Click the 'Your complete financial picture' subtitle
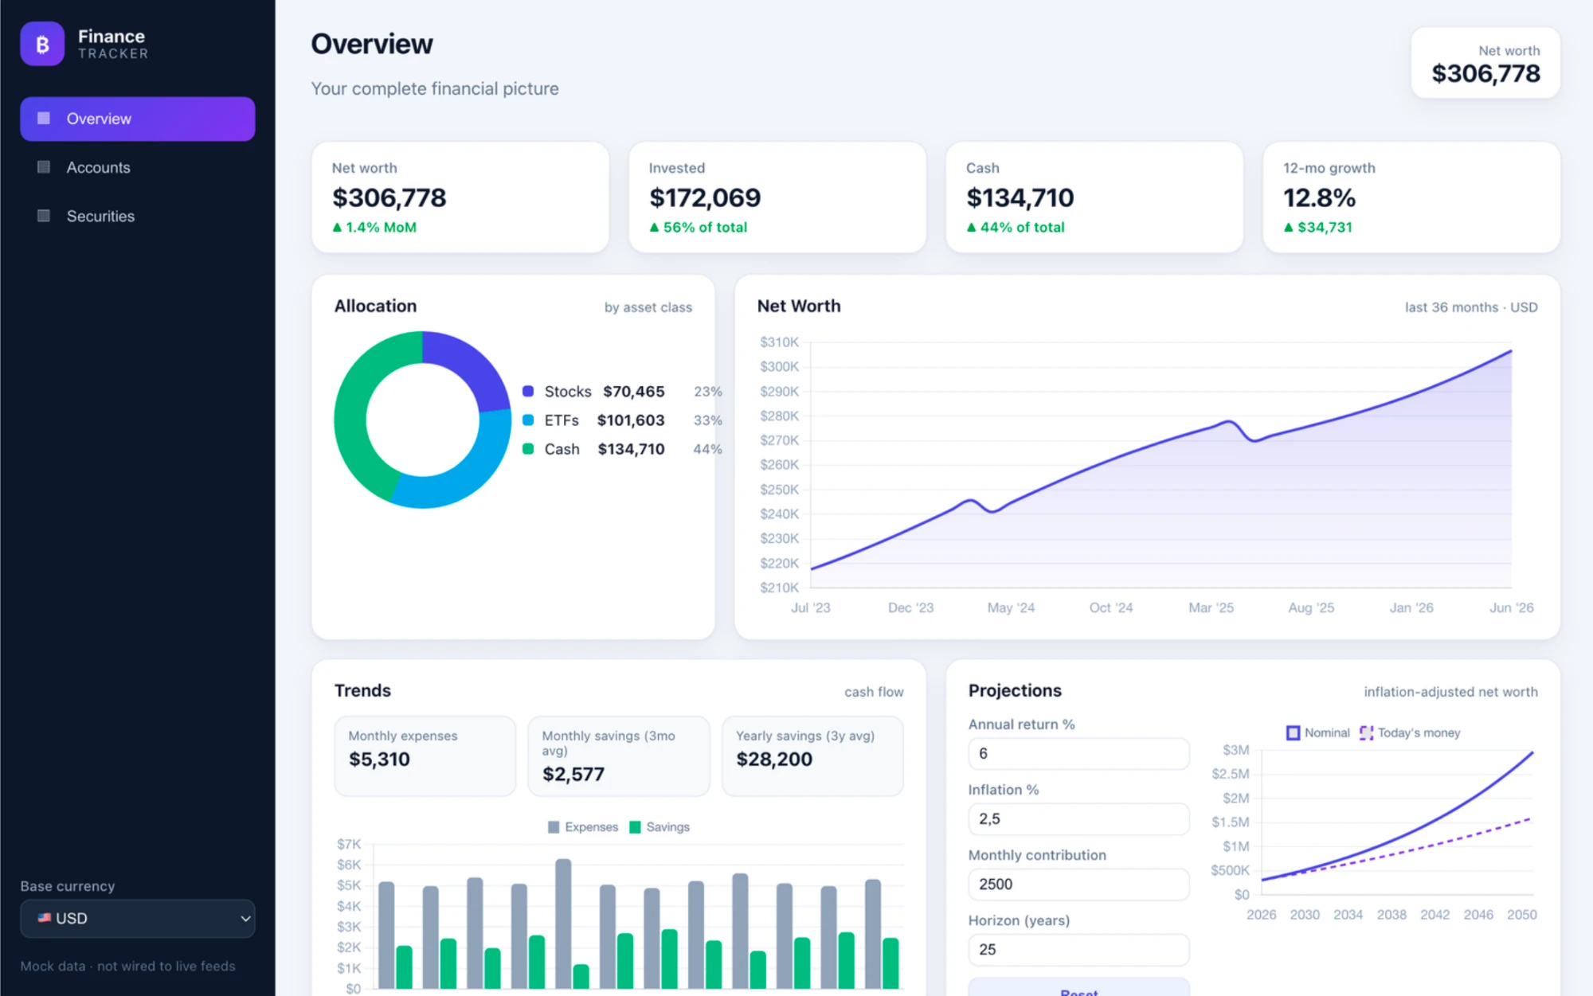1593x996 pixels. coord(435,88)
